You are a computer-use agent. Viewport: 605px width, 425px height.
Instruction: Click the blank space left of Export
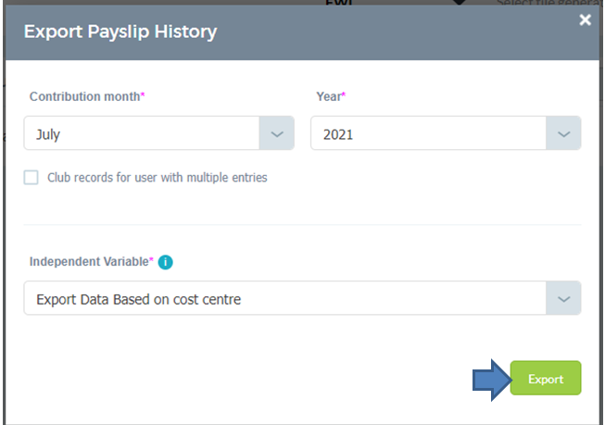[x=247, y=379]
